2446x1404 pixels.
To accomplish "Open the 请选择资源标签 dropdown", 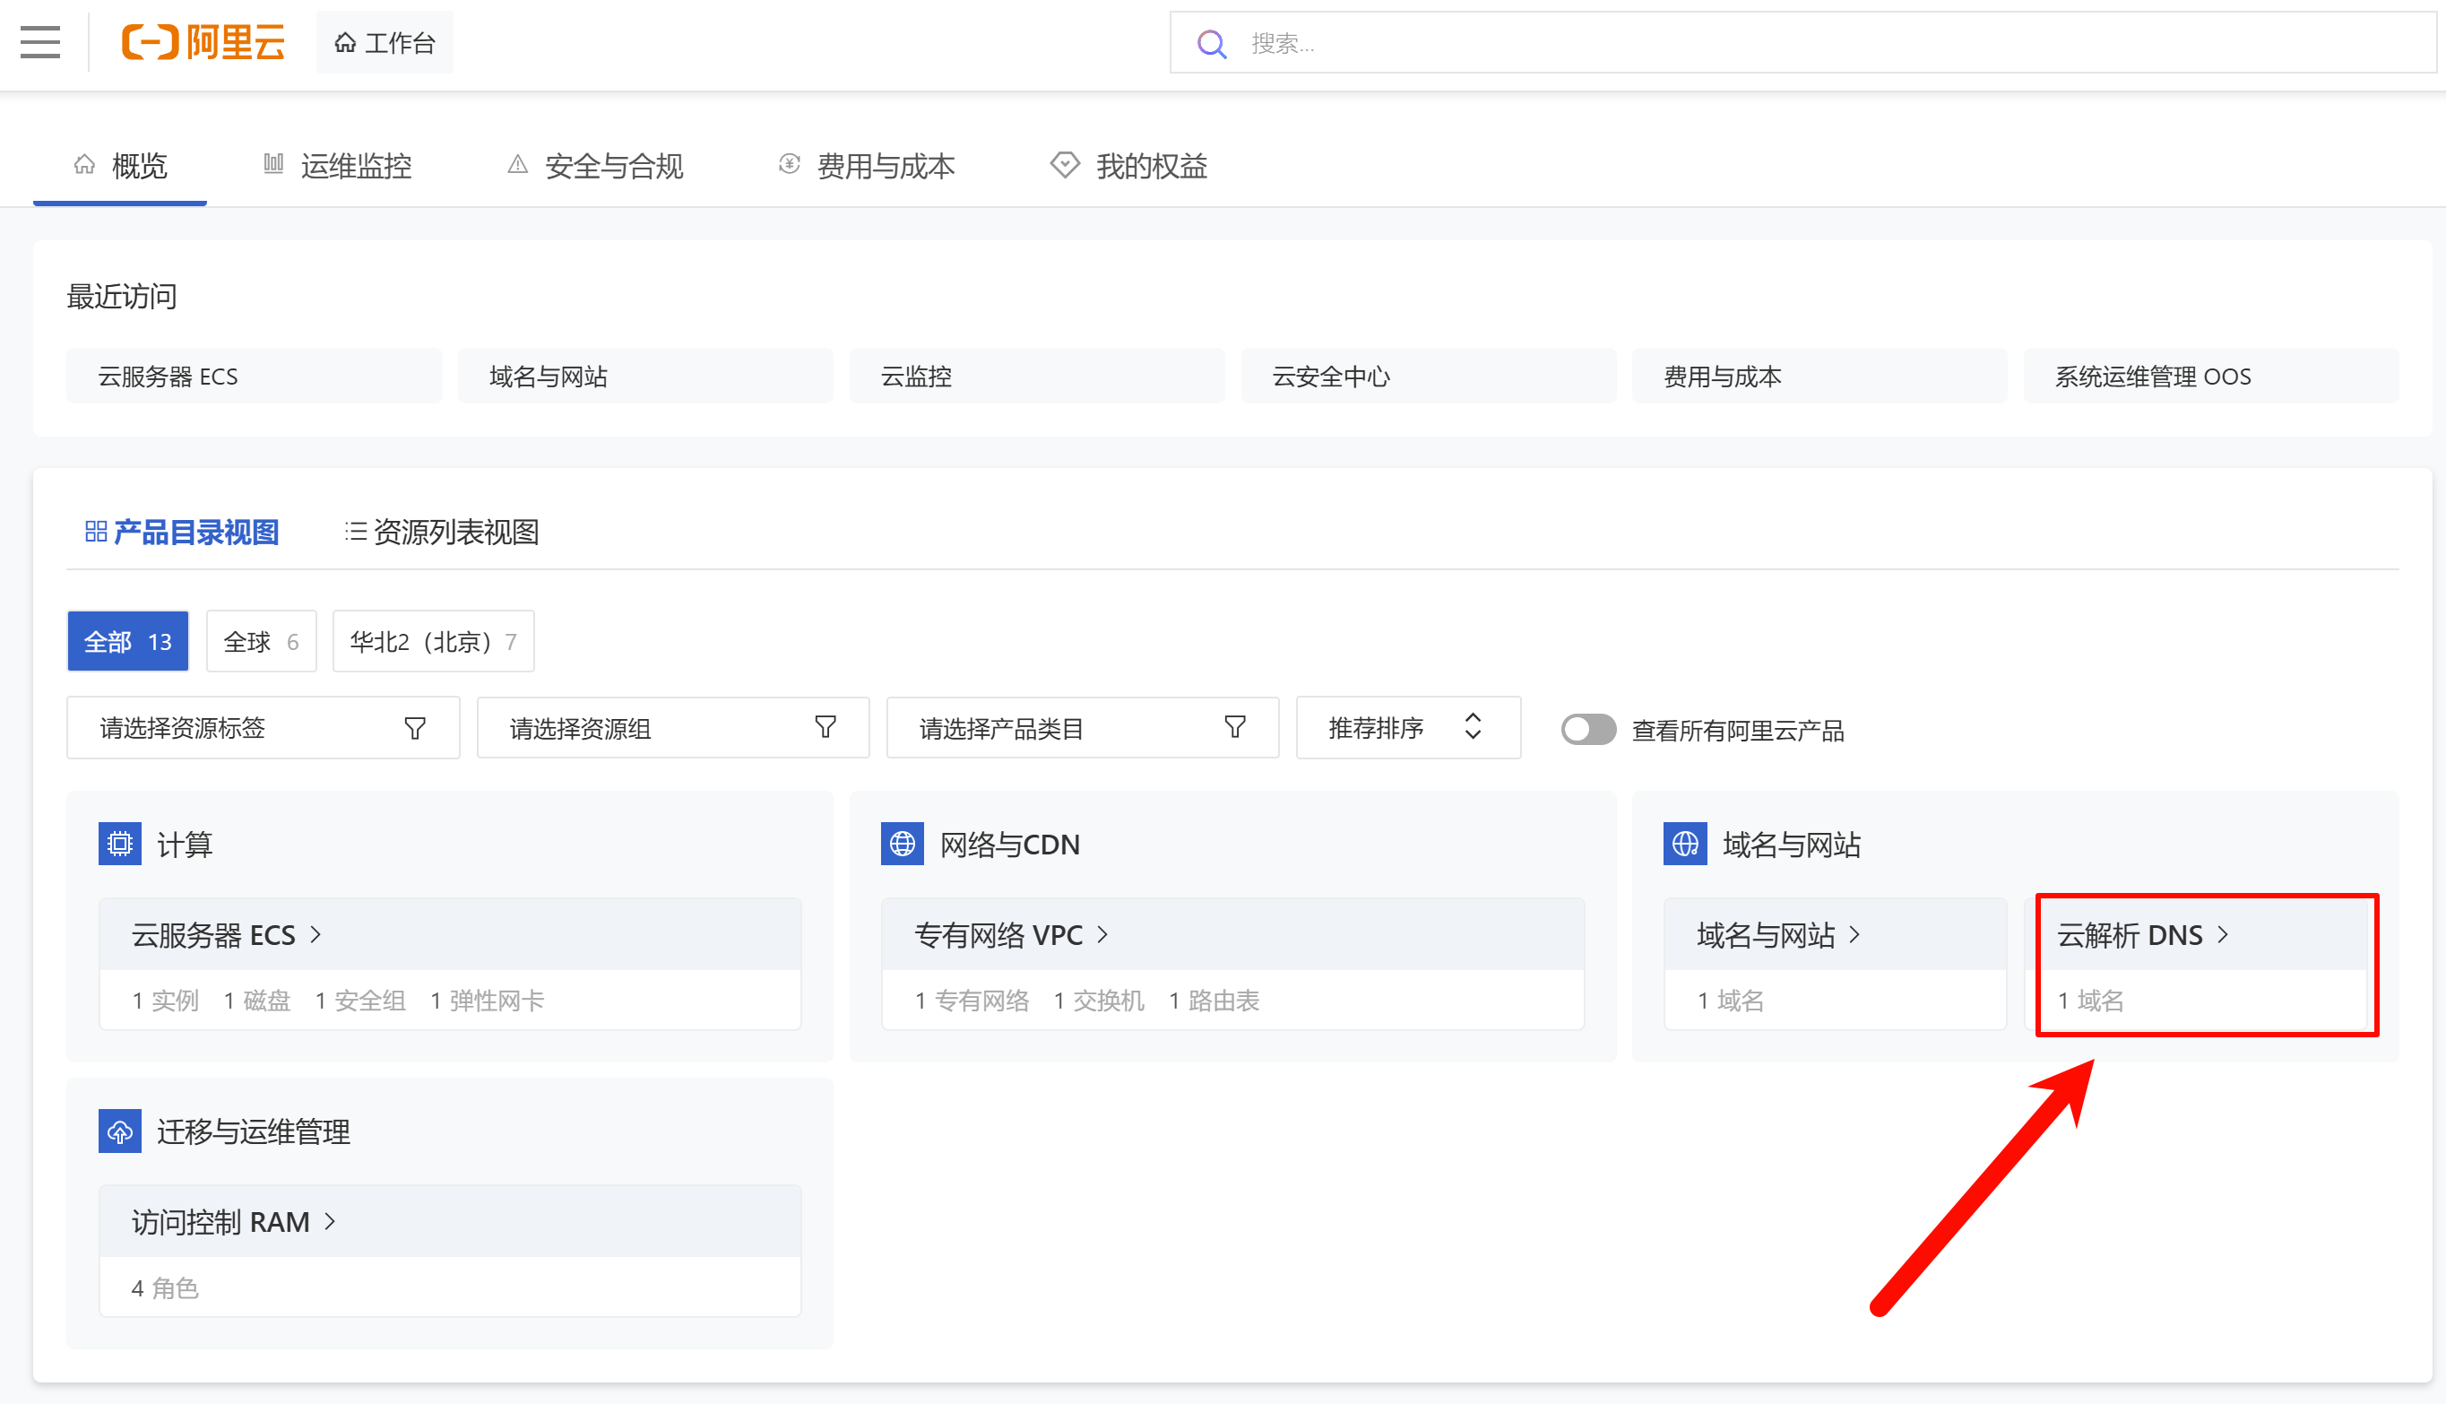I will [262, 728].
